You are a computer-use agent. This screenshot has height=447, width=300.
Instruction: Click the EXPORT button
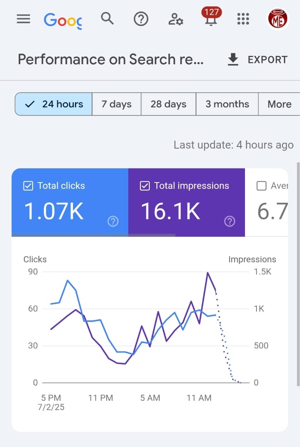(257, 60)
